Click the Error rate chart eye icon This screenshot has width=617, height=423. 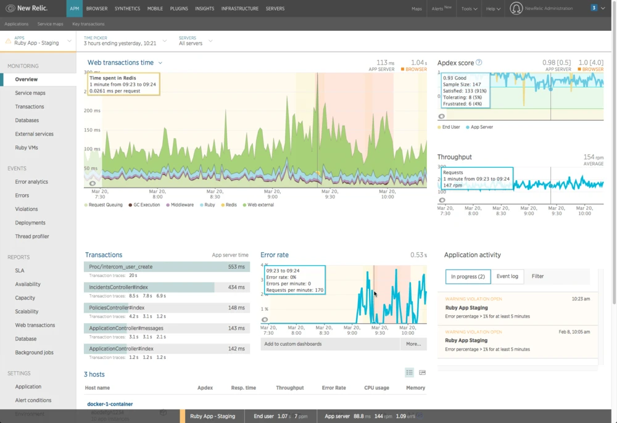click(265, 319)
